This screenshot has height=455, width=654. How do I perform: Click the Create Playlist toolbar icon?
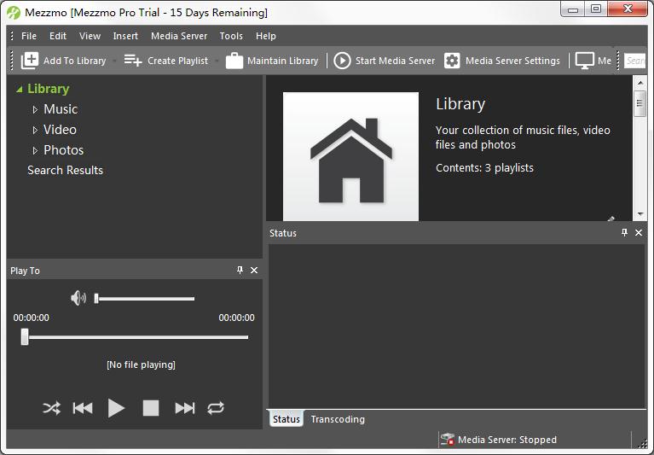[x=133, y=61]
